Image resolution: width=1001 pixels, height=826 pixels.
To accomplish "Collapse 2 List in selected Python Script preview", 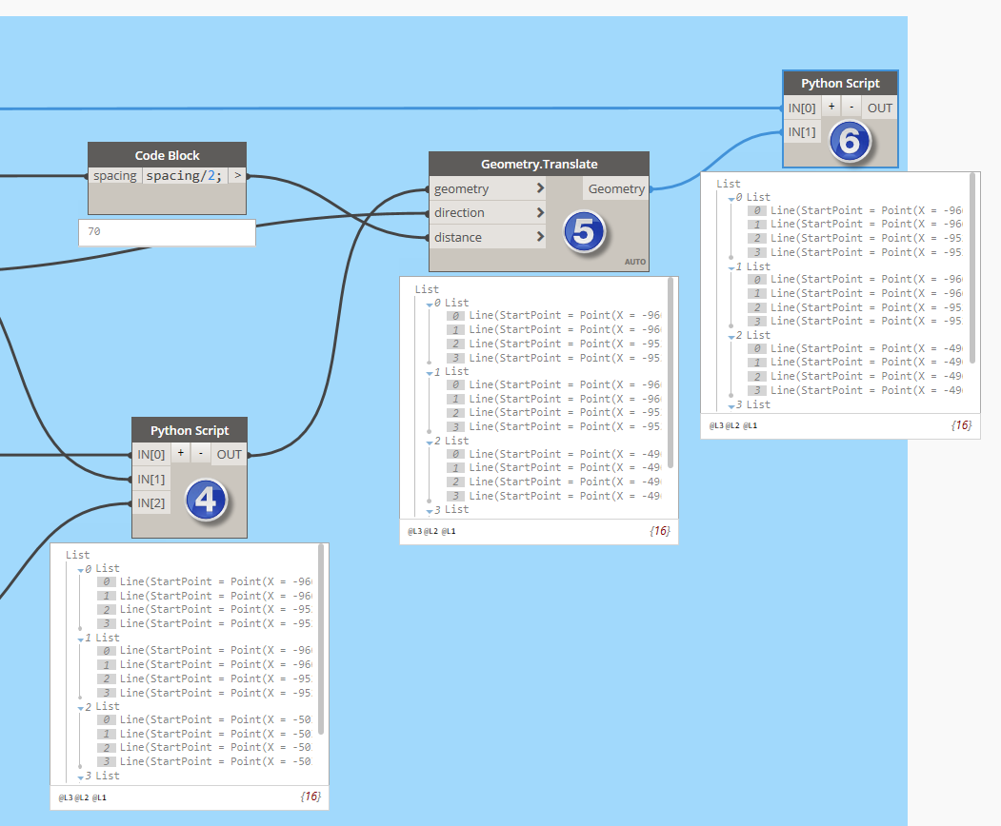I will coord(731,337).
